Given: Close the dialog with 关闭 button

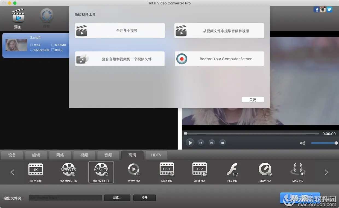Looking at the screenshot, I should (x=253, y=100).
